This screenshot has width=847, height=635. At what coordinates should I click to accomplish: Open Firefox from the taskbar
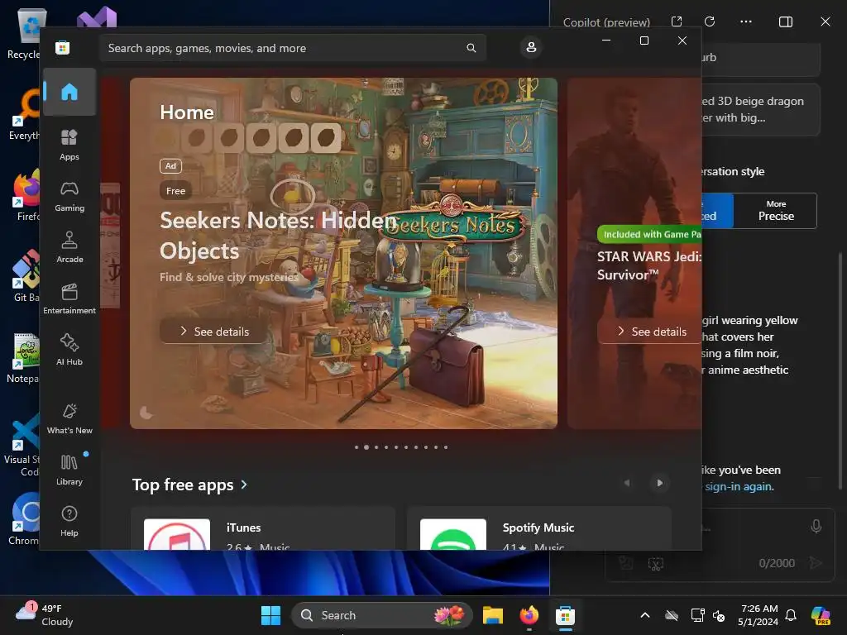(529, 615)
